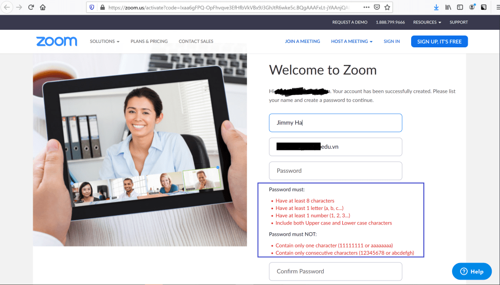
Task: Toggle the Firefox sidebar view icon
Action: (x=460, y=7)
